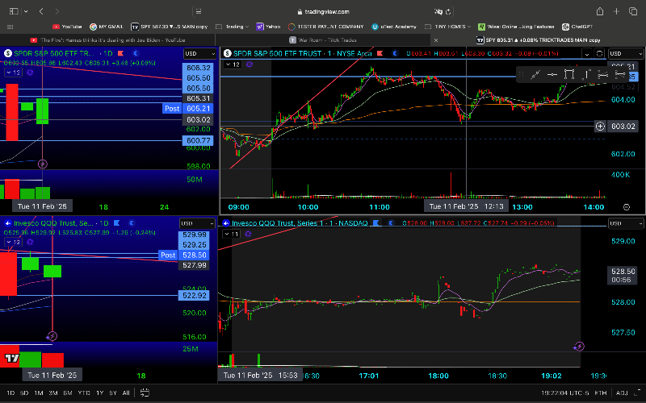This screenshot has height=403, width=646.
Task: Set the date range to 5Y
Action: [113, 393]
